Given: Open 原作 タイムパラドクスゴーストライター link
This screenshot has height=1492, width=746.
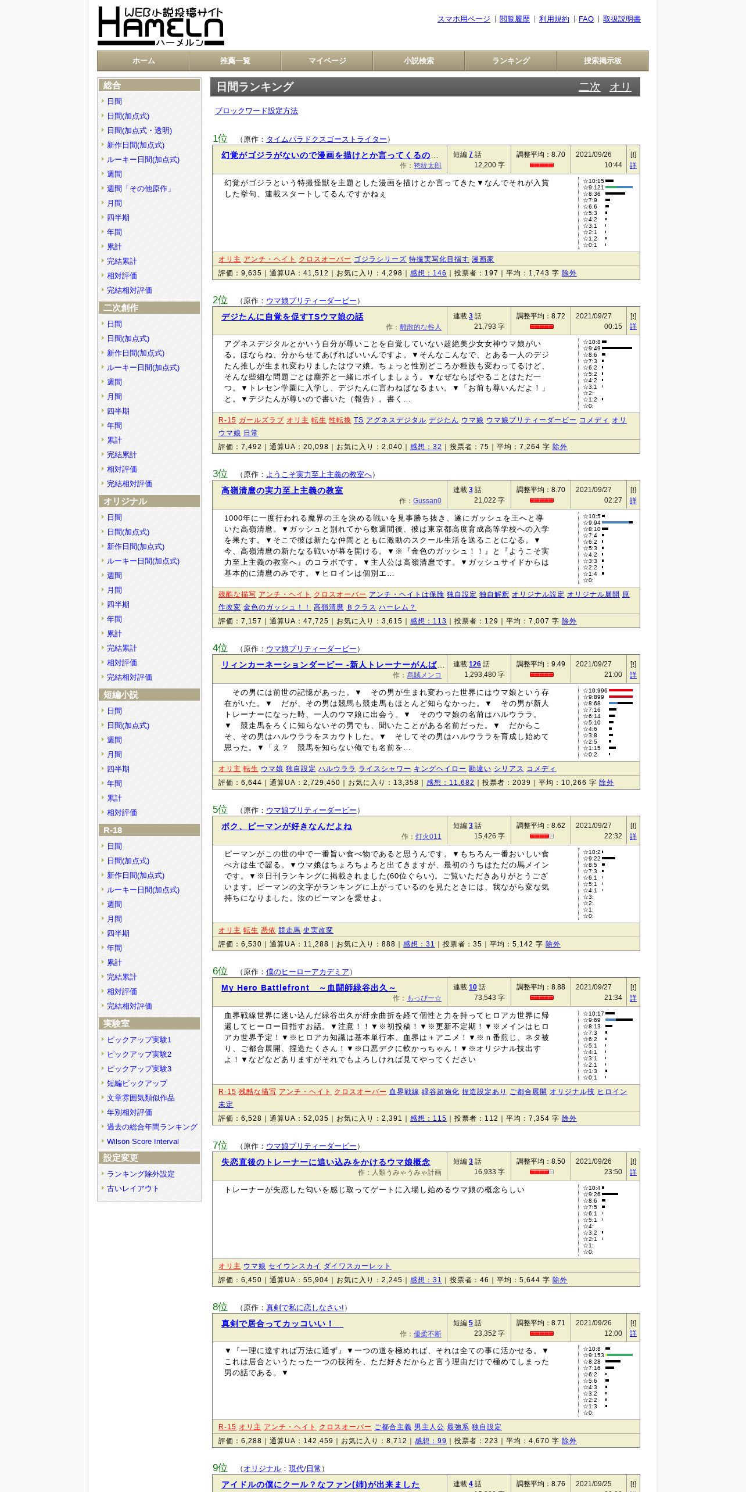Looking at the screenshot, I should point(327,139).
